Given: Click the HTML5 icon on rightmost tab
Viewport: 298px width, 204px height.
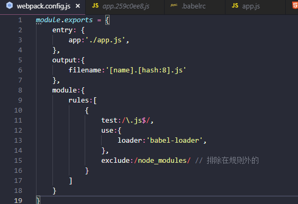Looking at the screenshot, I should (x=295, y=5).
